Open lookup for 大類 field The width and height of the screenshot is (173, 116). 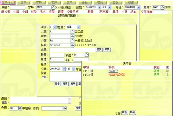[x=72, y=32]
